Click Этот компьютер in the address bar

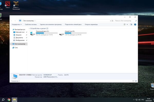(28, 21)
